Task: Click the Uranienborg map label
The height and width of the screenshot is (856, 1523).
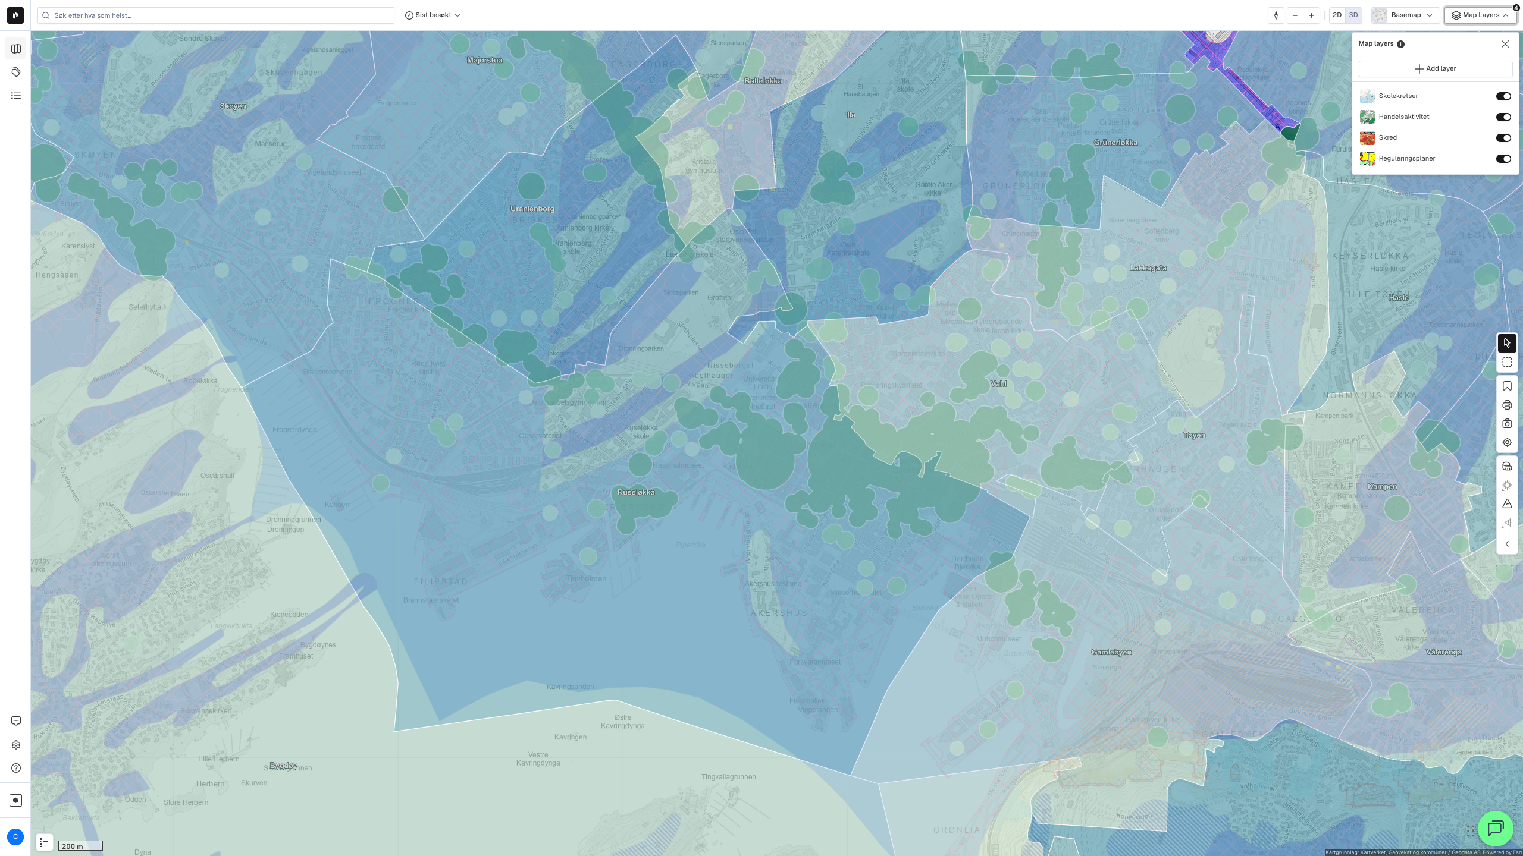Action: pyautogui.click(x=532, y=209)
